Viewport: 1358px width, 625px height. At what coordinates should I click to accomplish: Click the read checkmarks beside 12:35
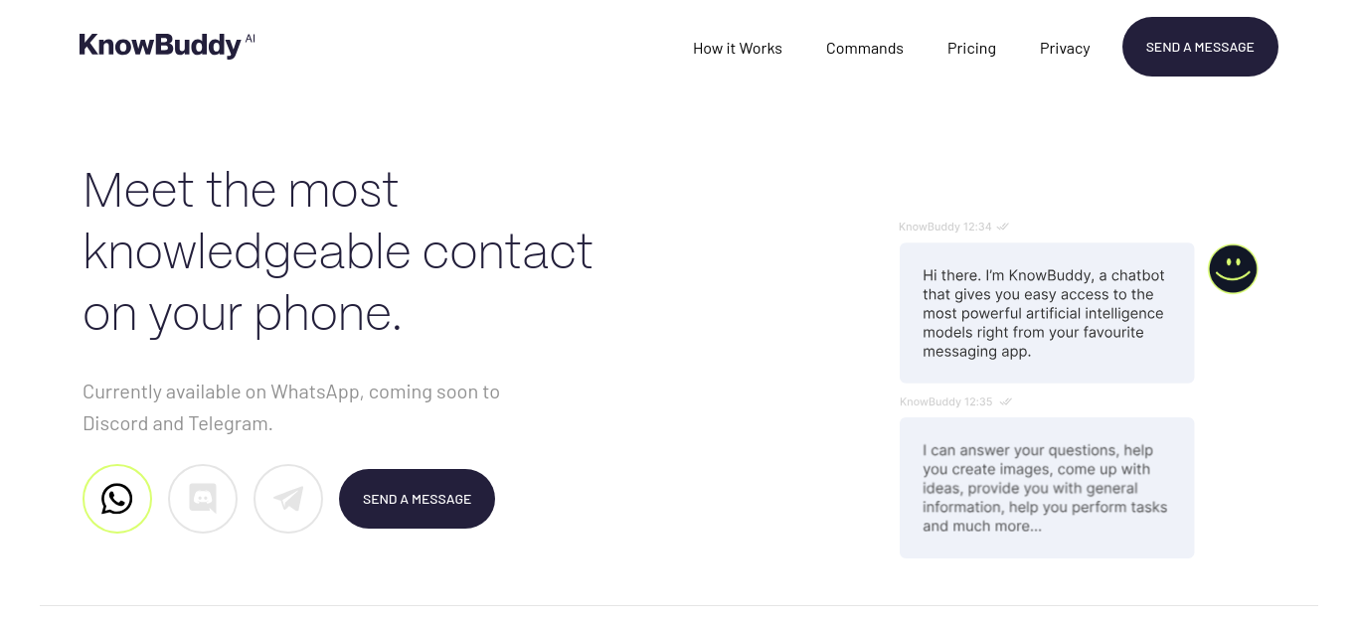pyautogui.click(x=1006, y=401)
